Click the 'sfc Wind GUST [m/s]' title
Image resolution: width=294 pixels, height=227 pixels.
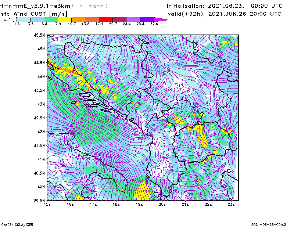click(34, 14)
